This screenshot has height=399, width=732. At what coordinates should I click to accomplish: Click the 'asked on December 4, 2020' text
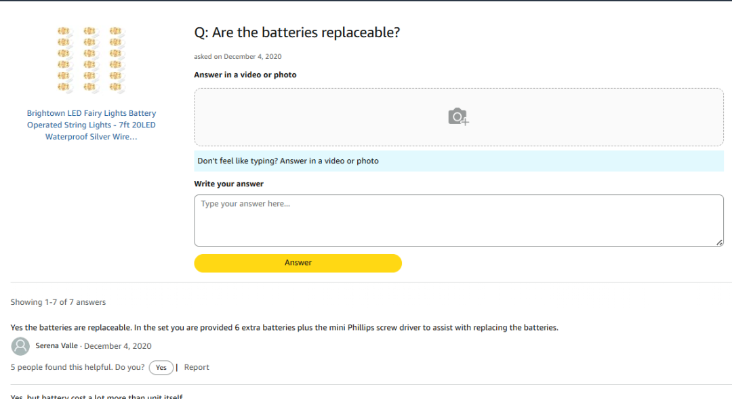click(x=237, y=57)
